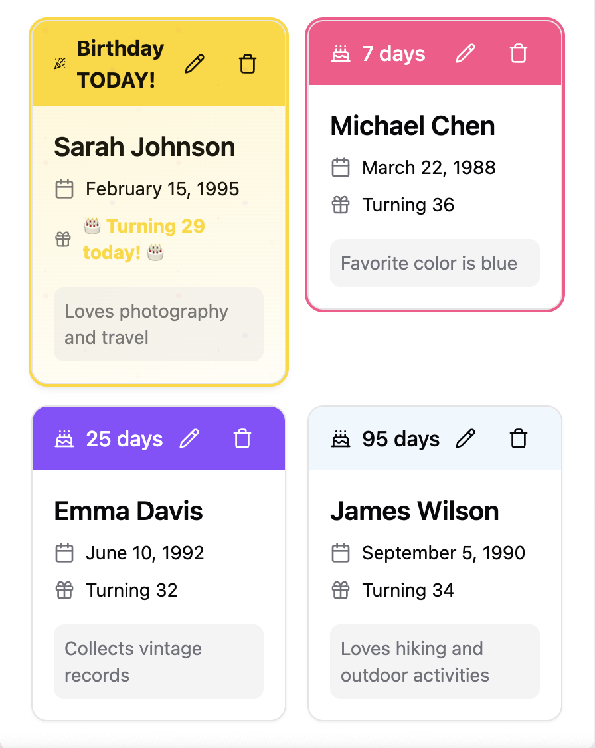Image resolution: width=595 pixels, height=748 pixels.
Task: Click the edit pencil on Emma Davis's card
Action: point(190,438)
